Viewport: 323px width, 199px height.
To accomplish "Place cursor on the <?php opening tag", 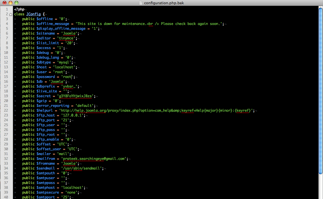I will (19, 9).
